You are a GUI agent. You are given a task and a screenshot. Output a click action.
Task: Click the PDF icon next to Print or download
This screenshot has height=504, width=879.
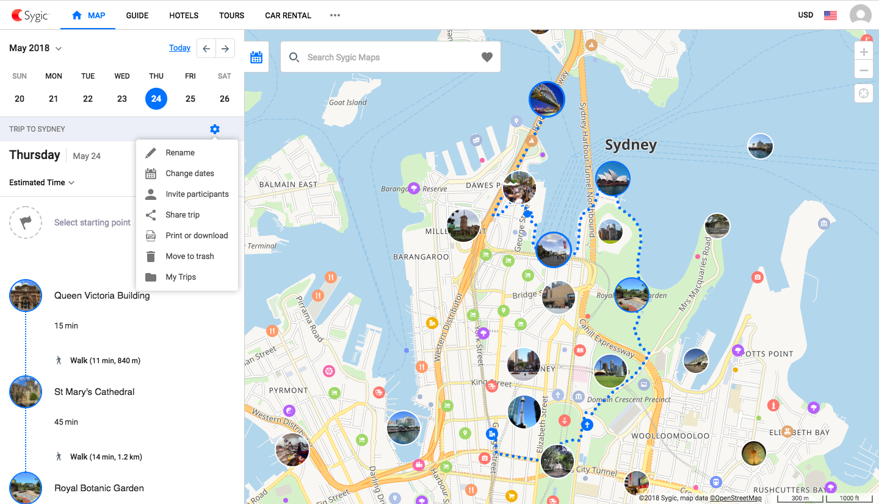coord(151,236)
